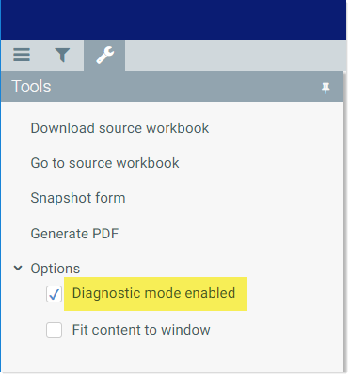350x376 pixels.
Task: Go to source workbook
Action: coord(104,163)
